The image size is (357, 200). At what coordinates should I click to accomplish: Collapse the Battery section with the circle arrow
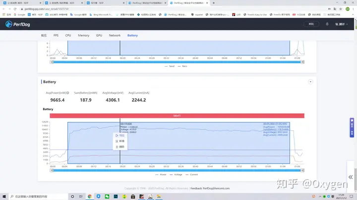pyautogui.click(x=310, y=82)
